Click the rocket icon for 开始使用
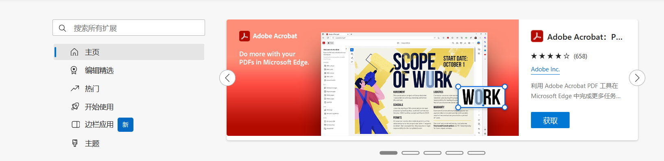Viewport: 664px width, 161px height. click(x=75, y=107)
